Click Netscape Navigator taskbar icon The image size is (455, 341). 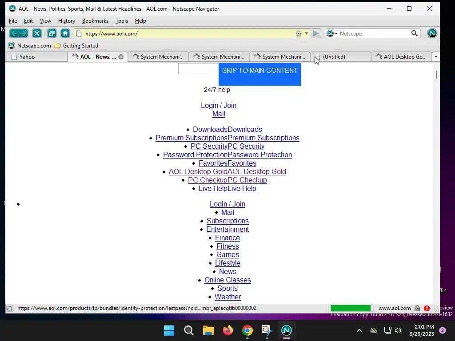(x=287, y=330)
